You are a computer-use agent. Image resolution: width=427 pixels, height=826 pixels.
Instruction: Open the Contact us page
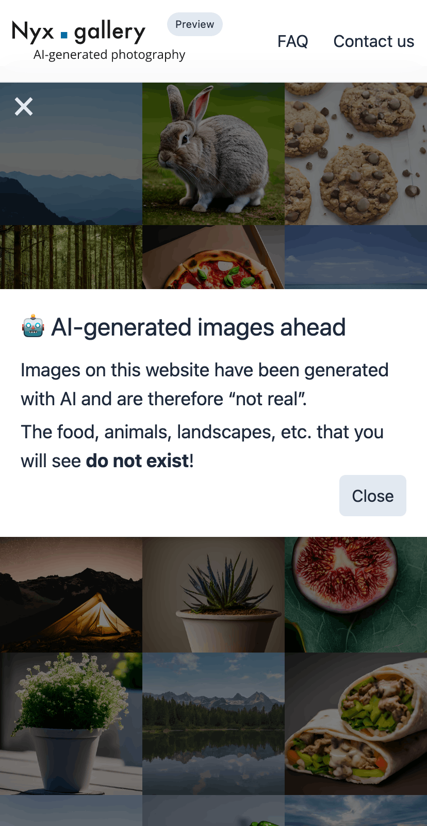[x=374, y=41]
